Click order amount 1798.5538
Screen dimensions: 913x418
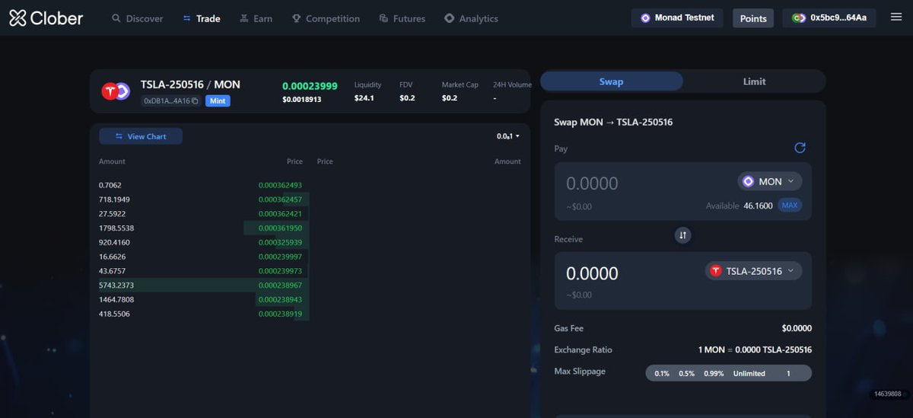click(x=116, y=228)
